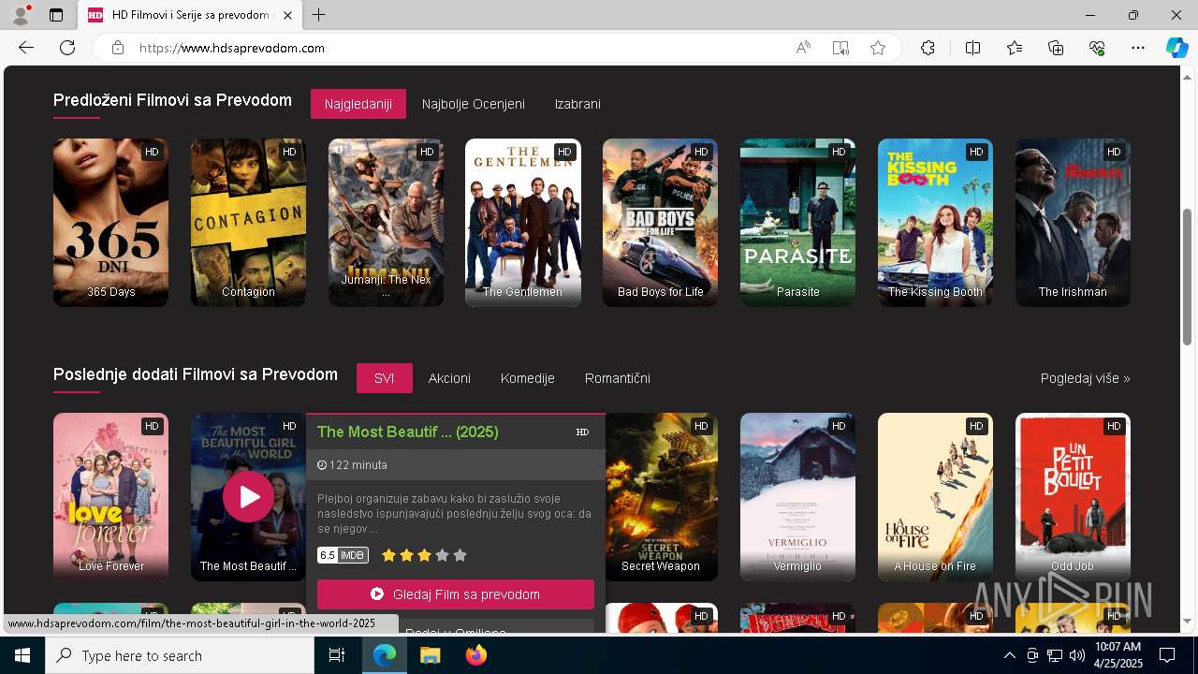Click the 122 minuta duration text

(358, 465)
